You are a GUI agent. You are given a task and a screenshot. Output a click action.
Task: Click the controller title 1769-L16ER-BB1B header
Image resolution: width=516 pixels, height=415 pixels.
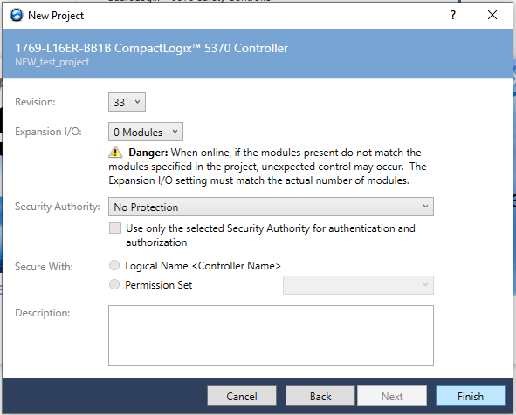(x=151, y=48)
